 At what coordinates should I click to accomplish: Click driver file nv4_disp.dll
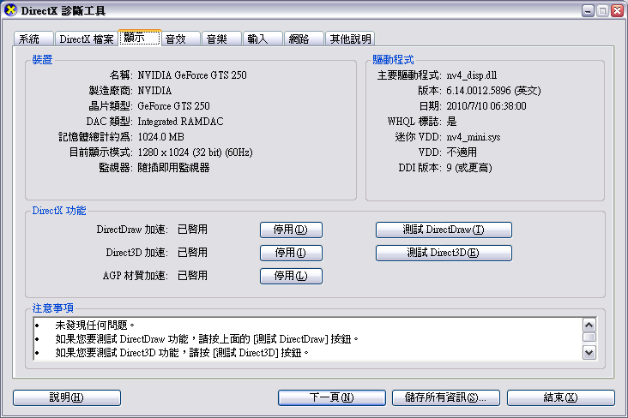(472, 75)
